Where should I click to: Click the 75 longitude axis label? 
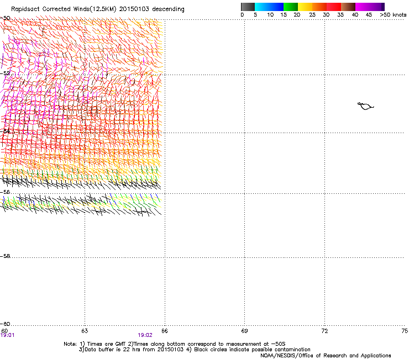click(405, 331)
